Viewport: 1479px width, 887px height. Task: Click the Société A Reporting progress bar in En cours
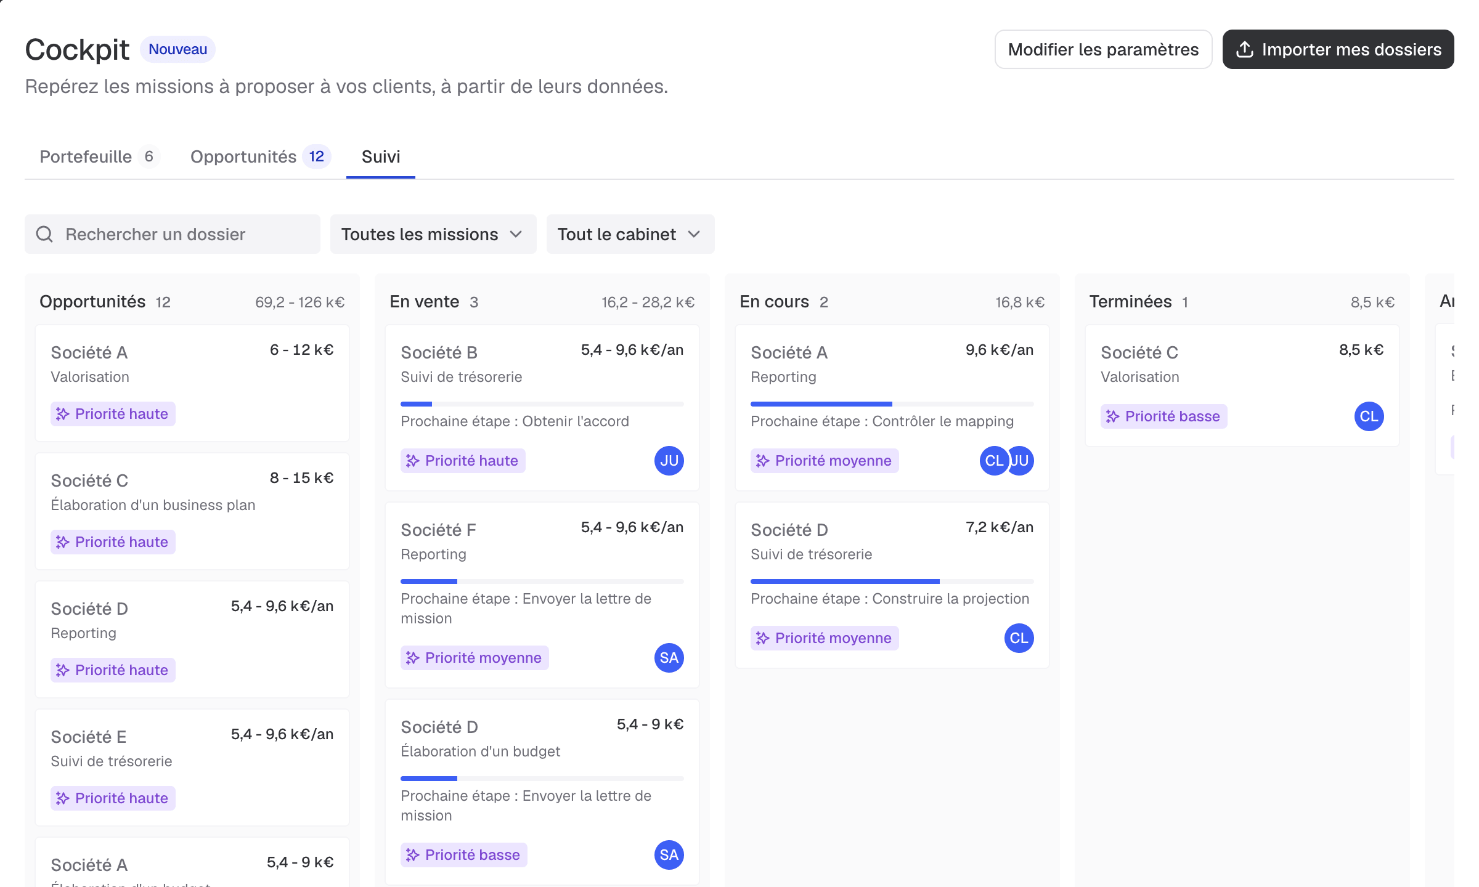point(892,404)
